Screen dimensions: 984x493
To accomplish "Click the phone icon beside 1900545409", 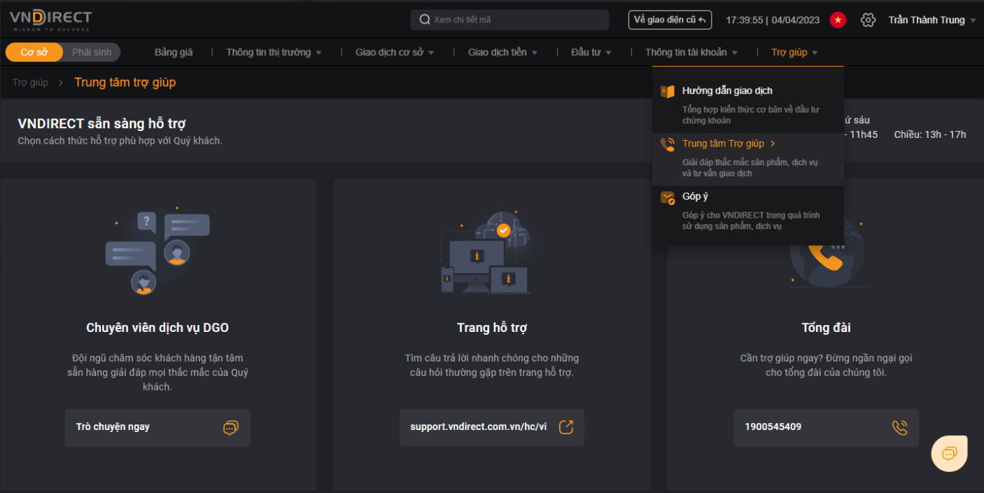I will click(899, 427).
